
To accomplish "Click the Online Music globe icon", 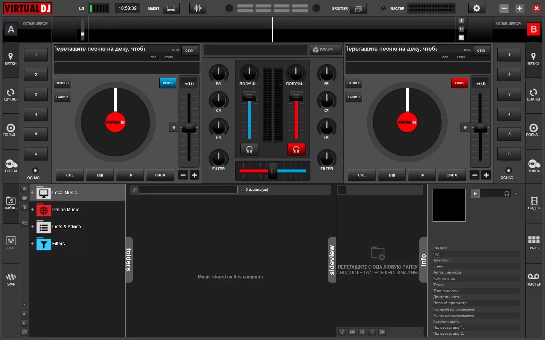I will [x=44, y=210].
